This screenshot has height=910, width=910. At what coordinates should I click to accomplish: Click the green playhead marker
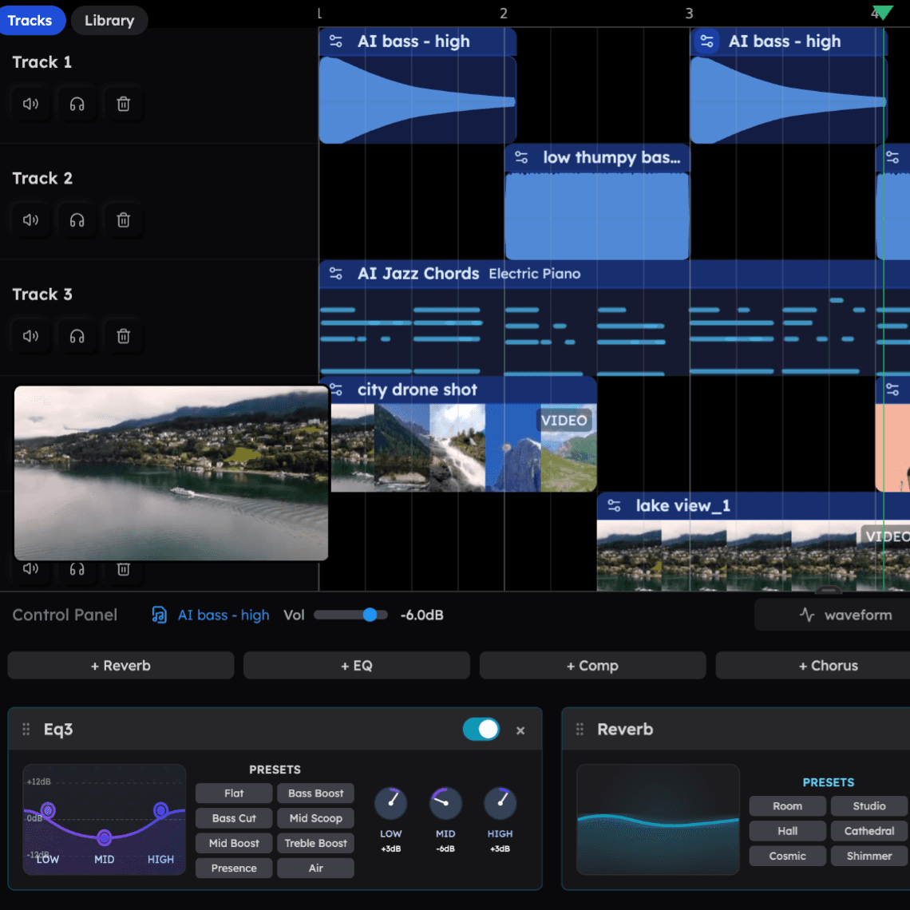coord(881,12)
